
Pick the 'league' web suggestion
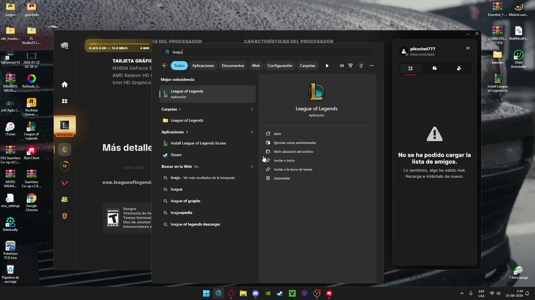[207, 189]
